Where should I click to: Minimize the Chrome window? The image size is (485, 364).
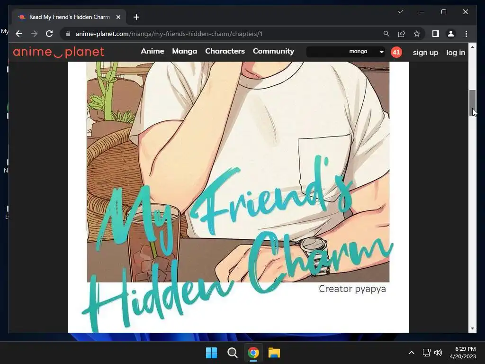pyautogui.click(x=422, y=12)
